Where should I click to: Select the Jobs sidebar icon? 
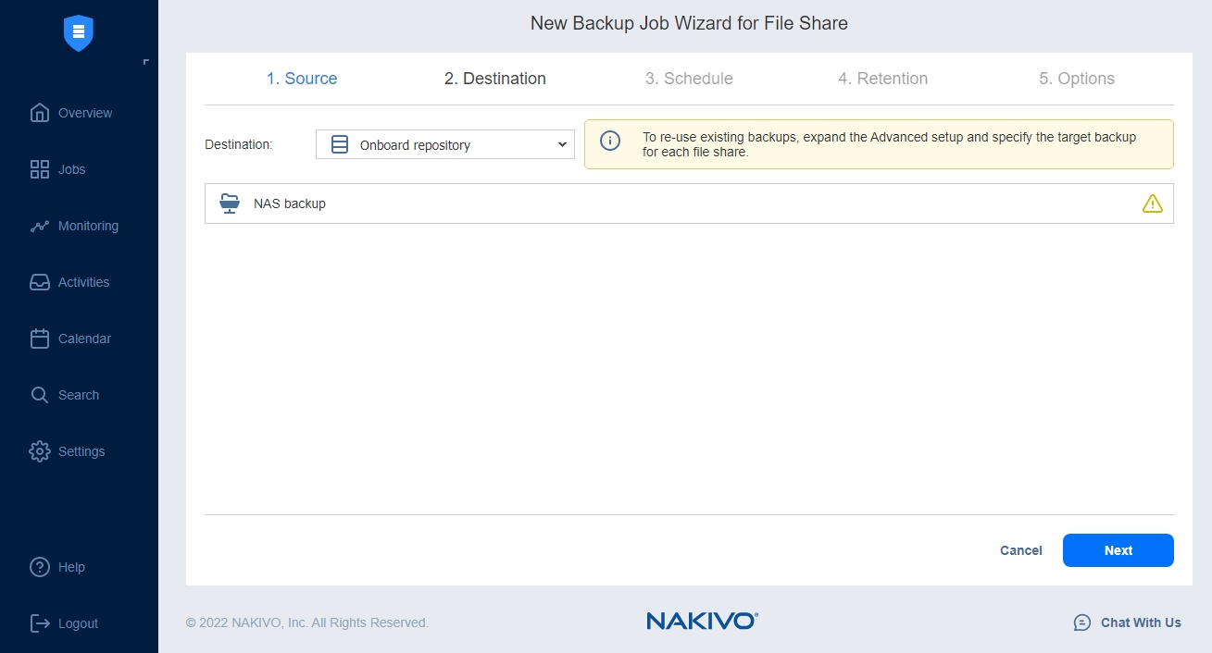pyautogui.click(x=40, y=168)
